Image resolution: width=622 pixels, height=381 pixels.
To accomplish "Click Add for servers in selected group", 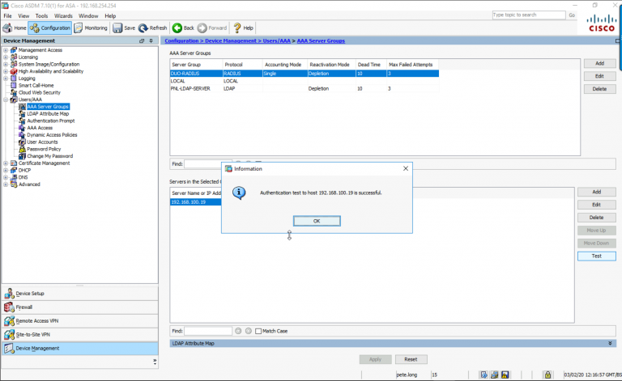I will [597, 192].
